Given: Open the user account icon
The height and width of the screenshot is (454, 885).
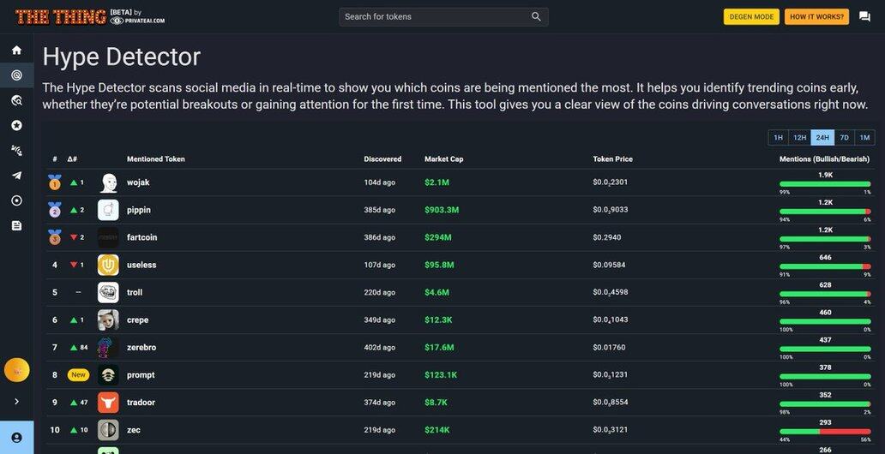Looking at the screenshot, I should tap(16, 437).
